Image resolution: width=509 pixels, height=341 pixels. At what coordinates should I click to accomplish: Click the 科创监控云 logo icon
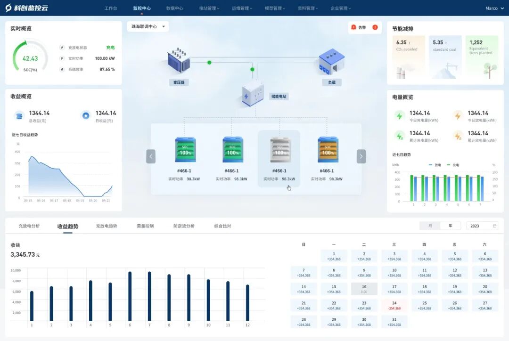8,8
